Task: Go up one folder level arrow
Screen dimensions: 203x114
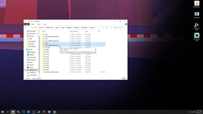Action: 33,28
